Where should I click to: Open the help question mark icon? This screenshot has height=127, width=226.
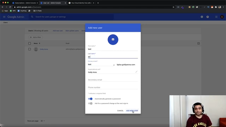point(208,17)
